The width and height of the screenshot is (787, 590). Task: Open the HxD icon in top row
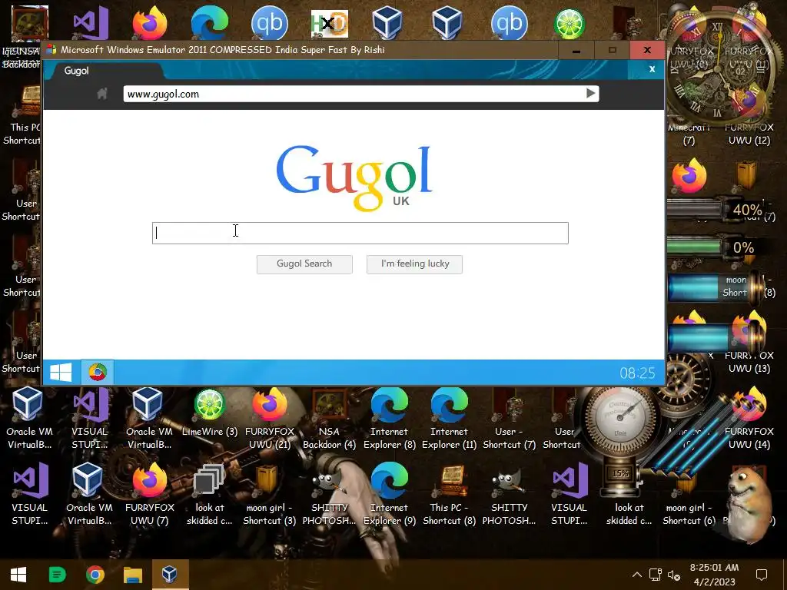329,24
